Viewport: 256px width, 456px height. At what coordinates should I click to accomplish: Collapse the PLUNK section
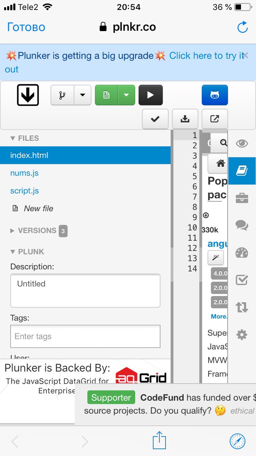pos(27,252)
